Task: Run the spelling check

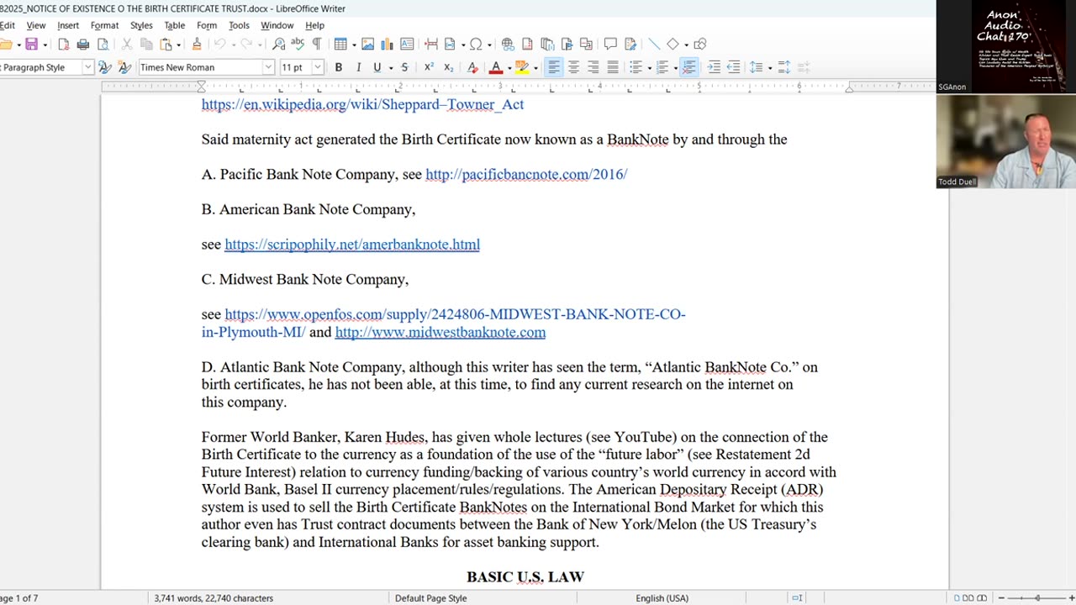Action: click(298, 45)
